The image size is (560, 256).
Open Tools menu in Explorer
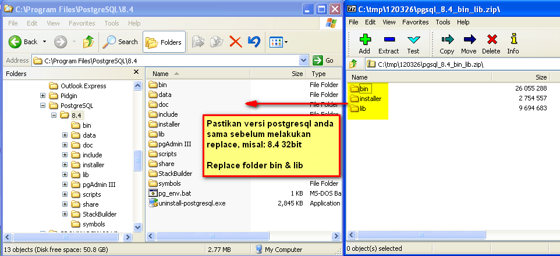(111, 23)
